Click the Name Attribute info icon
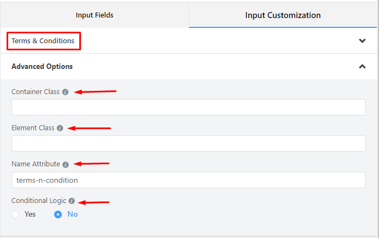 tap(66, 164)
